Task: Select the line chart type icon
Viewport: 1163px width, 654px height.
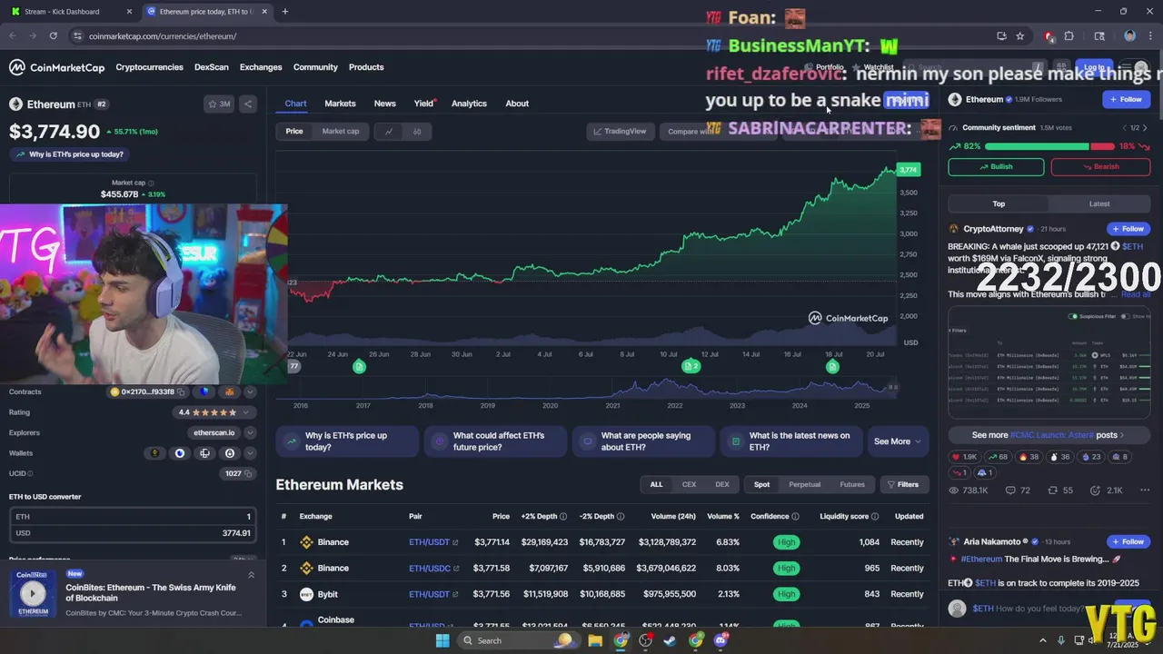Action: (x=389, y=132)
